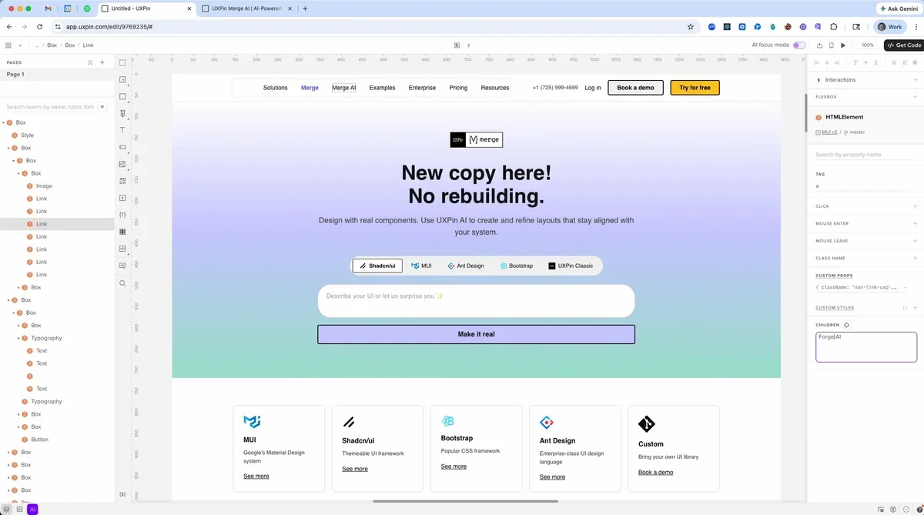The width and height of the screenshot is (924, 515).
Task: Open the purple AI assistant button
Action: pos(32,509)
